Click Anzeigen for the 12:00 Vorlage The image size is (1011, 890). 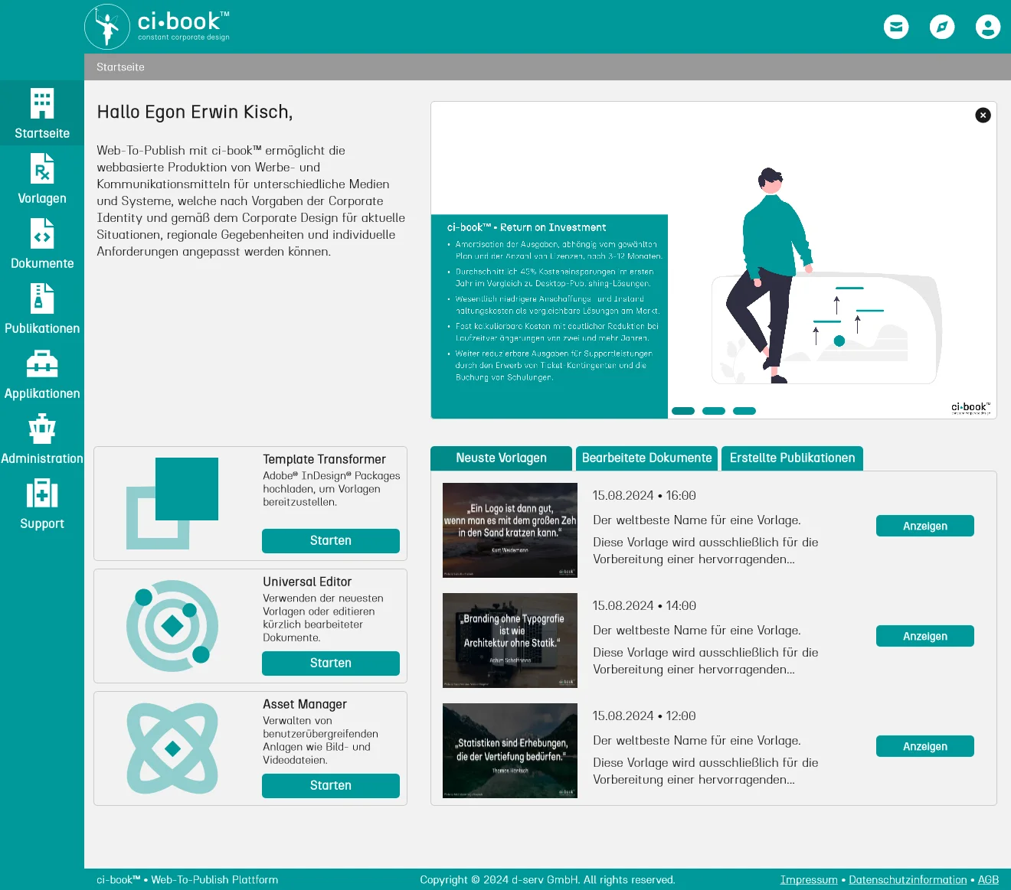point(925,746)
